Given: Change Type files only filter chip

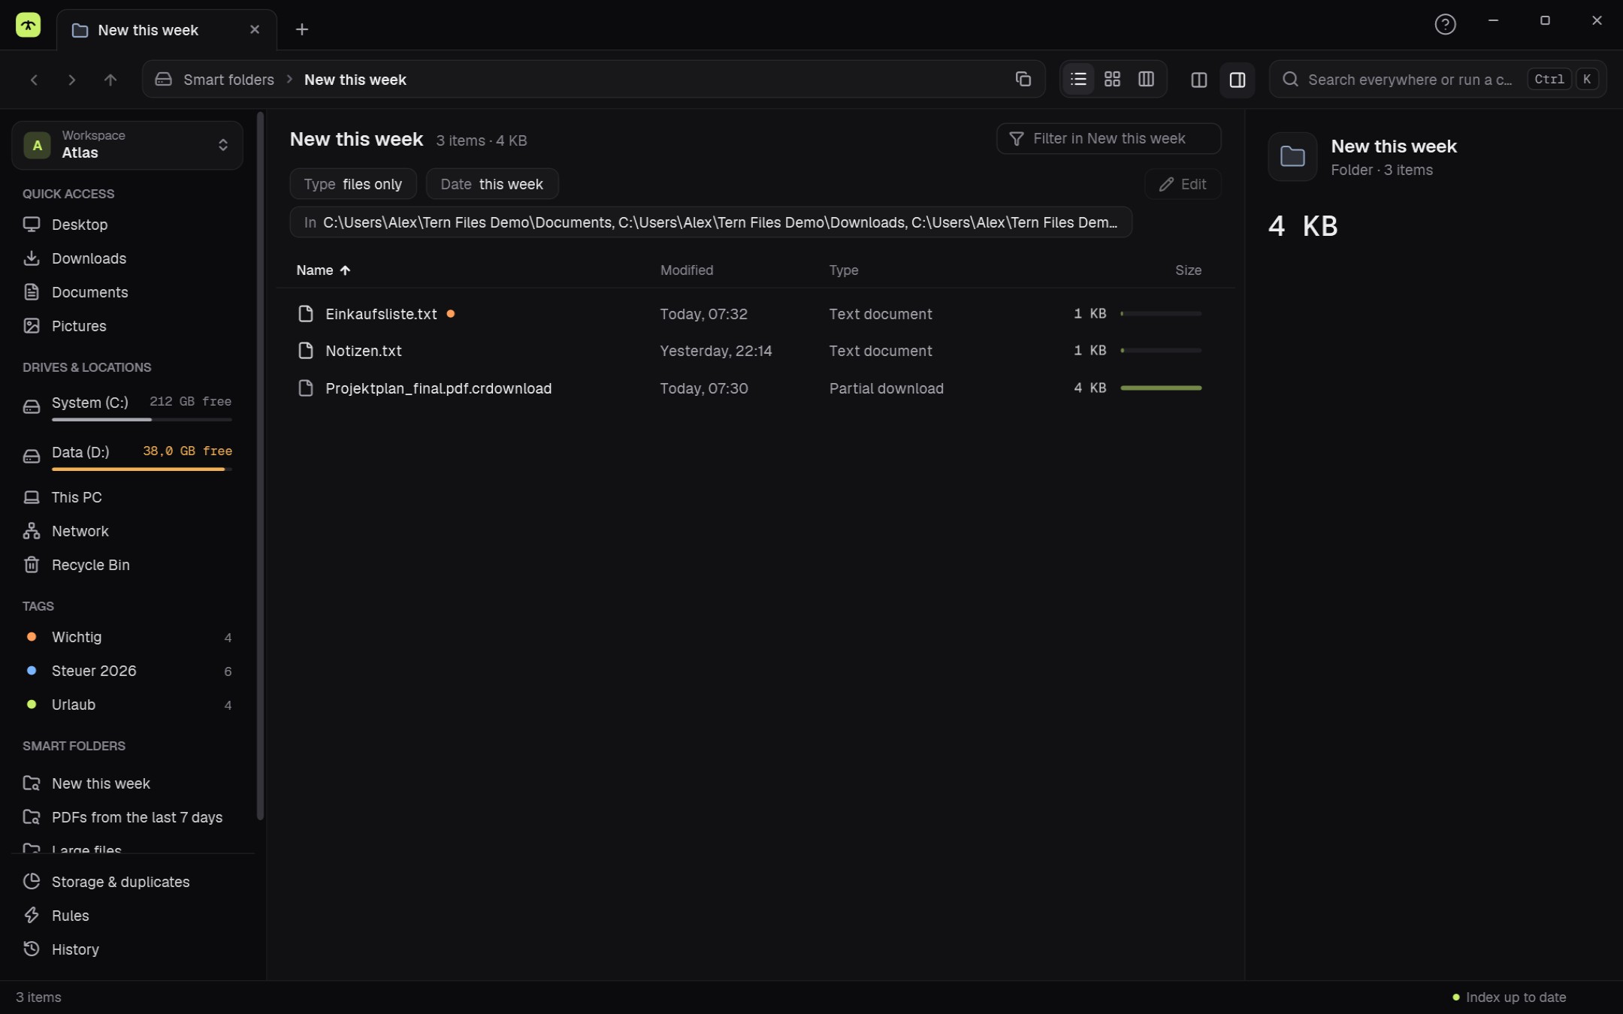Looking at the screenshot, I should point(353,184).
